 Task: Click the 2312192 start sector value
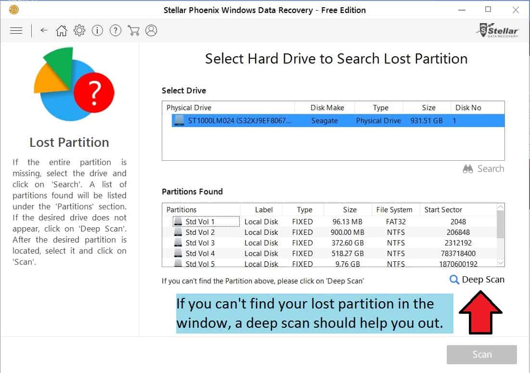(458, 243)
